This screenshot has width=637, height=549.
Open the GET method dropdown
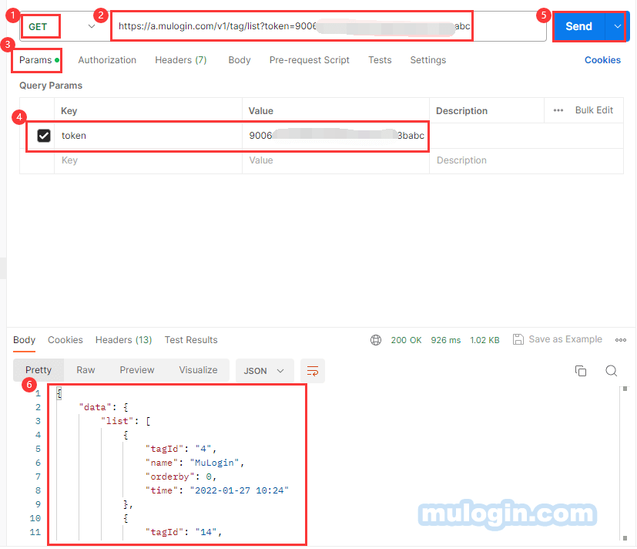pos(62,26)
